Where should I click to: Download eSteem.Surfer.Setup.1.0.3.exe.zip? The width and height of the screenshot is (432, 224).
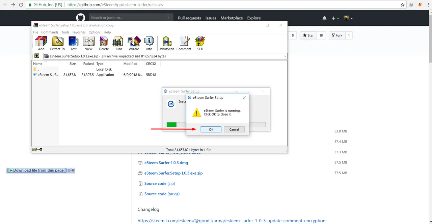pos(173,173)
